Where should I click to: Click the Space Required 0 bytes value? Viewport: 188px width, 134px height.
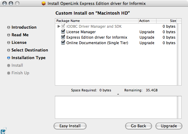(x=105, y=90)
